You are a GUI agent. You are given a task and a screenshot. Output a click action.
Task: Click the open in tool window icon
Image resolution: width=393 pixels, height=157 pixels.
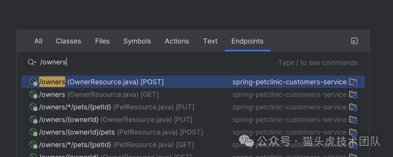coord(354,41)
